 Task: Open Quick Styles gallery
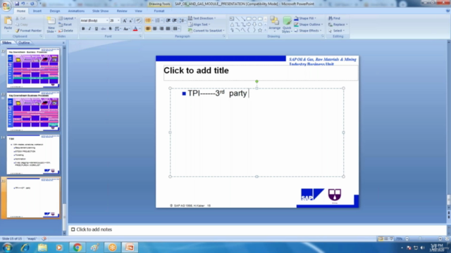pyautogui.click(x=287, y=25)
